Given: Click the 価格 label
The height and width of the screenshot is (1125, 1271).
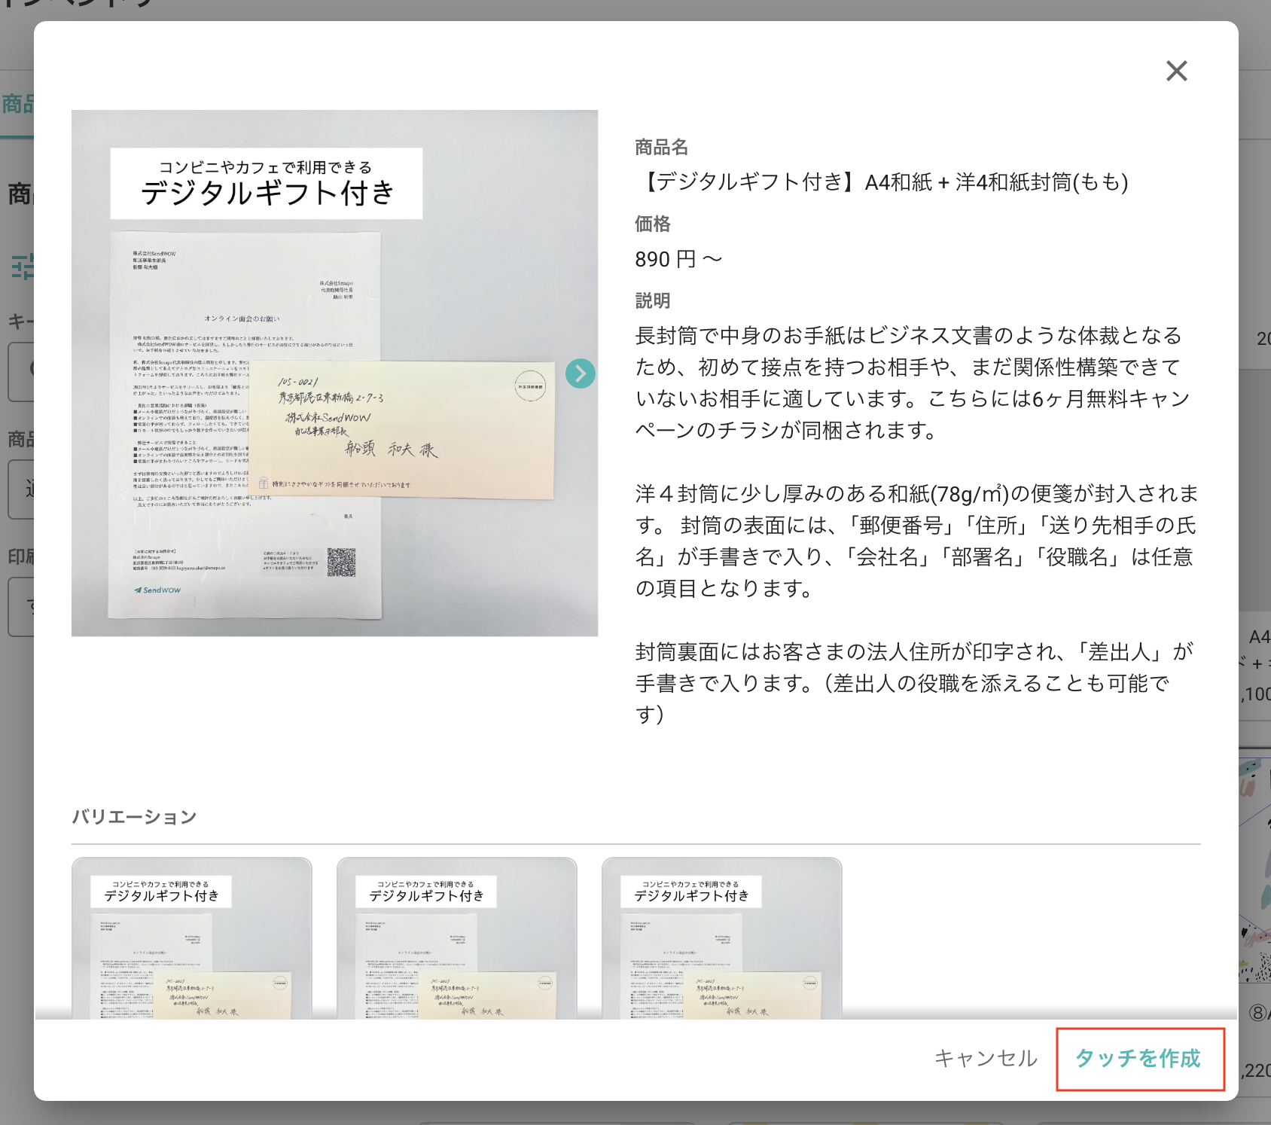Looking at the screenshot, I should point(653,224).
